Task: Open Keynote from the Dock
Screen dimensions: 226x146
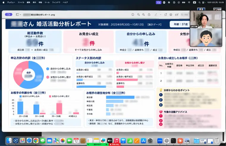Action: point(123,141)
